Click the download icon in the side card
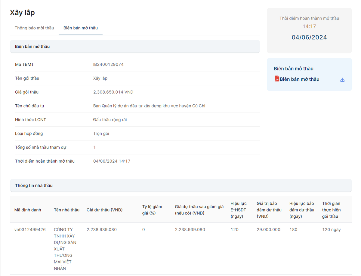Viewport: 361px width, 276px height. point(342,80)
